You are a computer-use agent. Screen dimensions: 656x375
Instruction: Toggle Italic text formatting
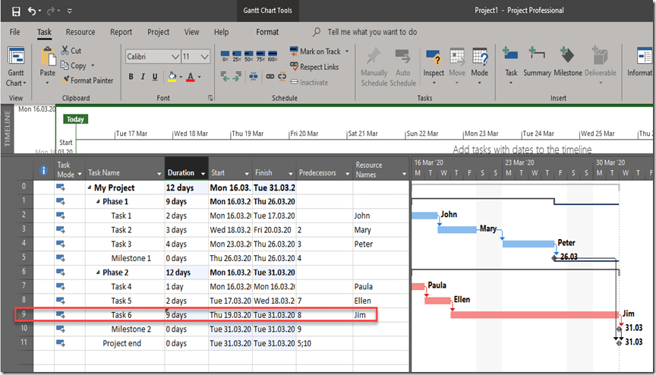[x=142, y=77]
